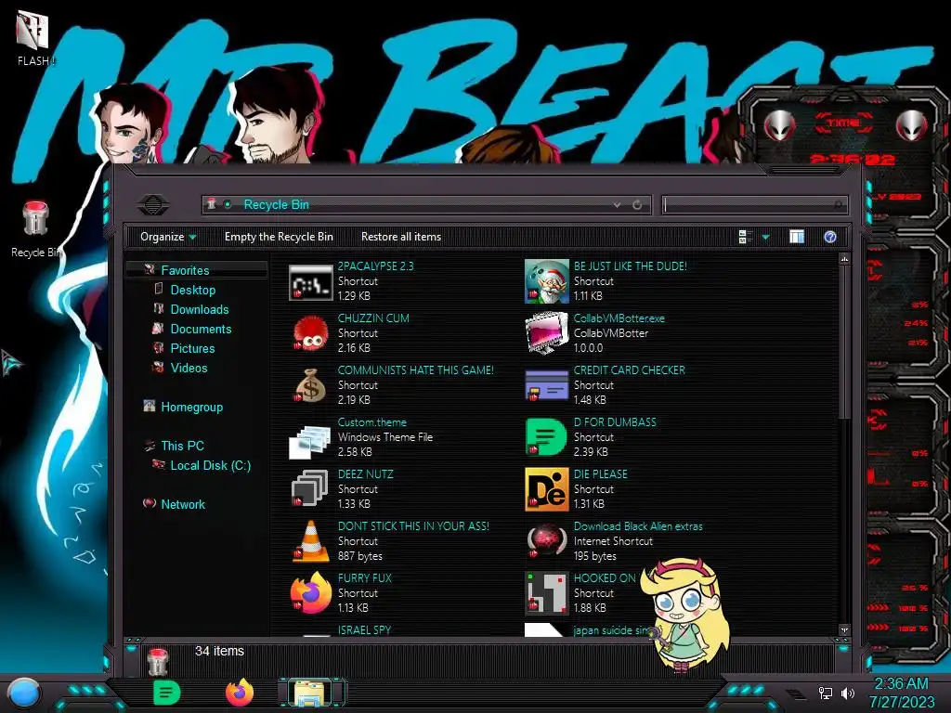Select the CollabVMBotter.exe monitor icon
Image resolution: width=951 pixels, height=713 pixels.
coord(546,333)
